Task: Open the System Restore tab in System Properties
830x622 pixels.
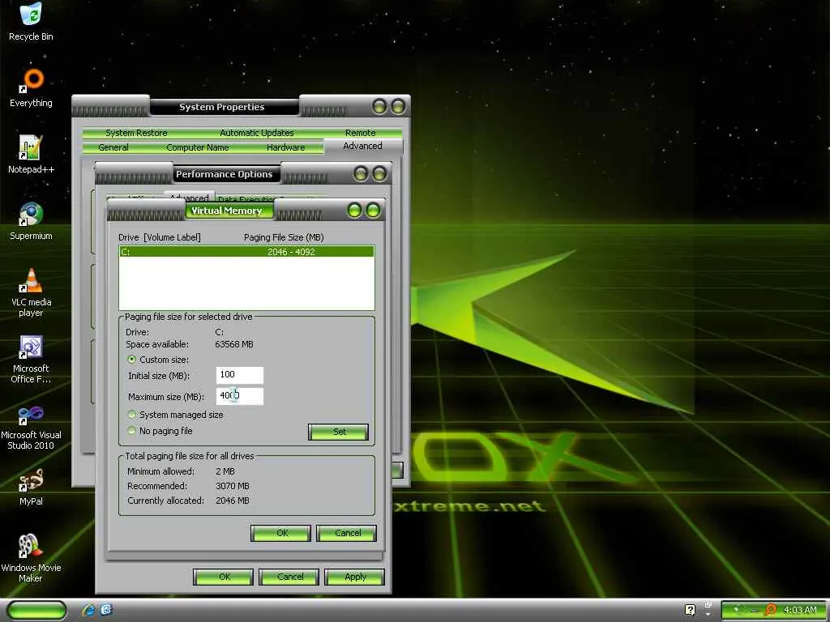Action: [x=136, y=133]
